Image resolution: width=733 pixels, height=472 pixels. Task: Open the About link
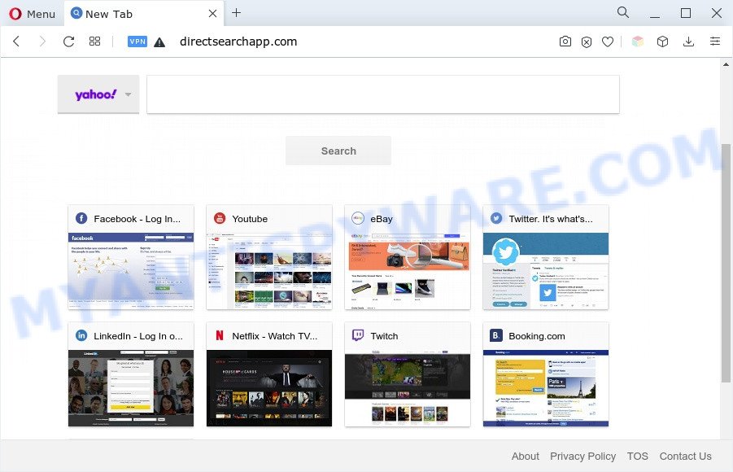coord(525,456)
